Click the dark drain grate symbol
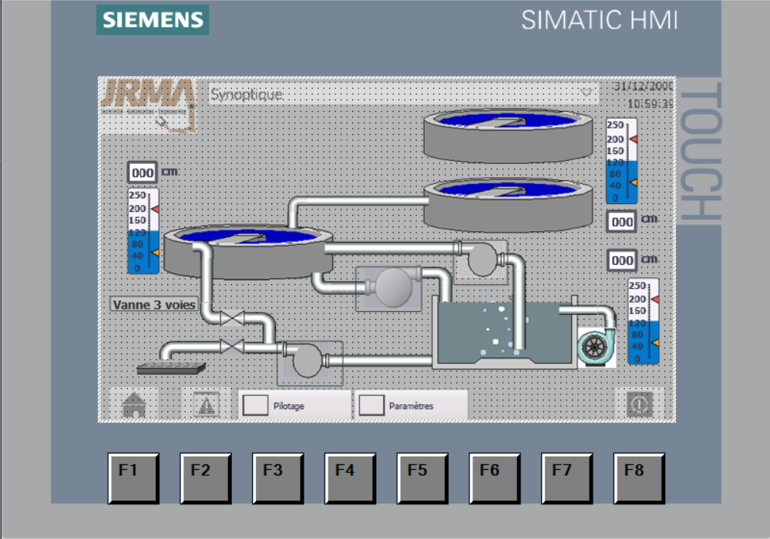The image size is (770, 539). coord(171,368)
